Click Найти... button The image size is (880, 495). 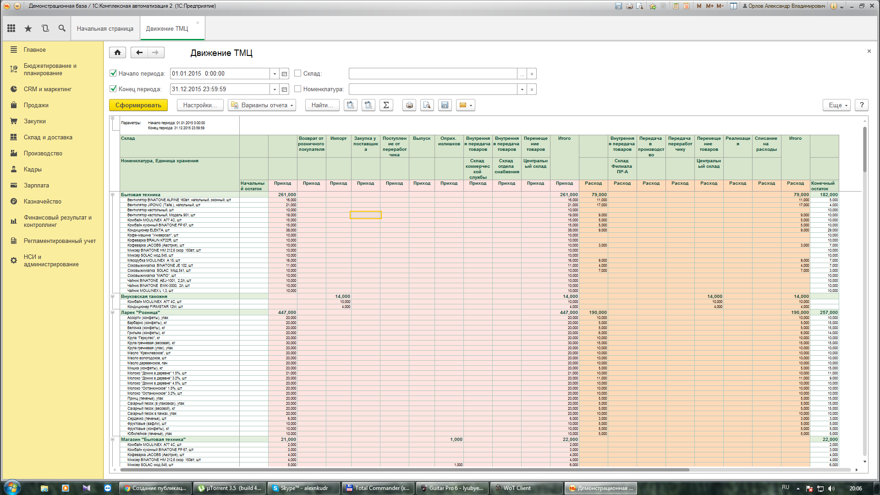tap(322, 105)
